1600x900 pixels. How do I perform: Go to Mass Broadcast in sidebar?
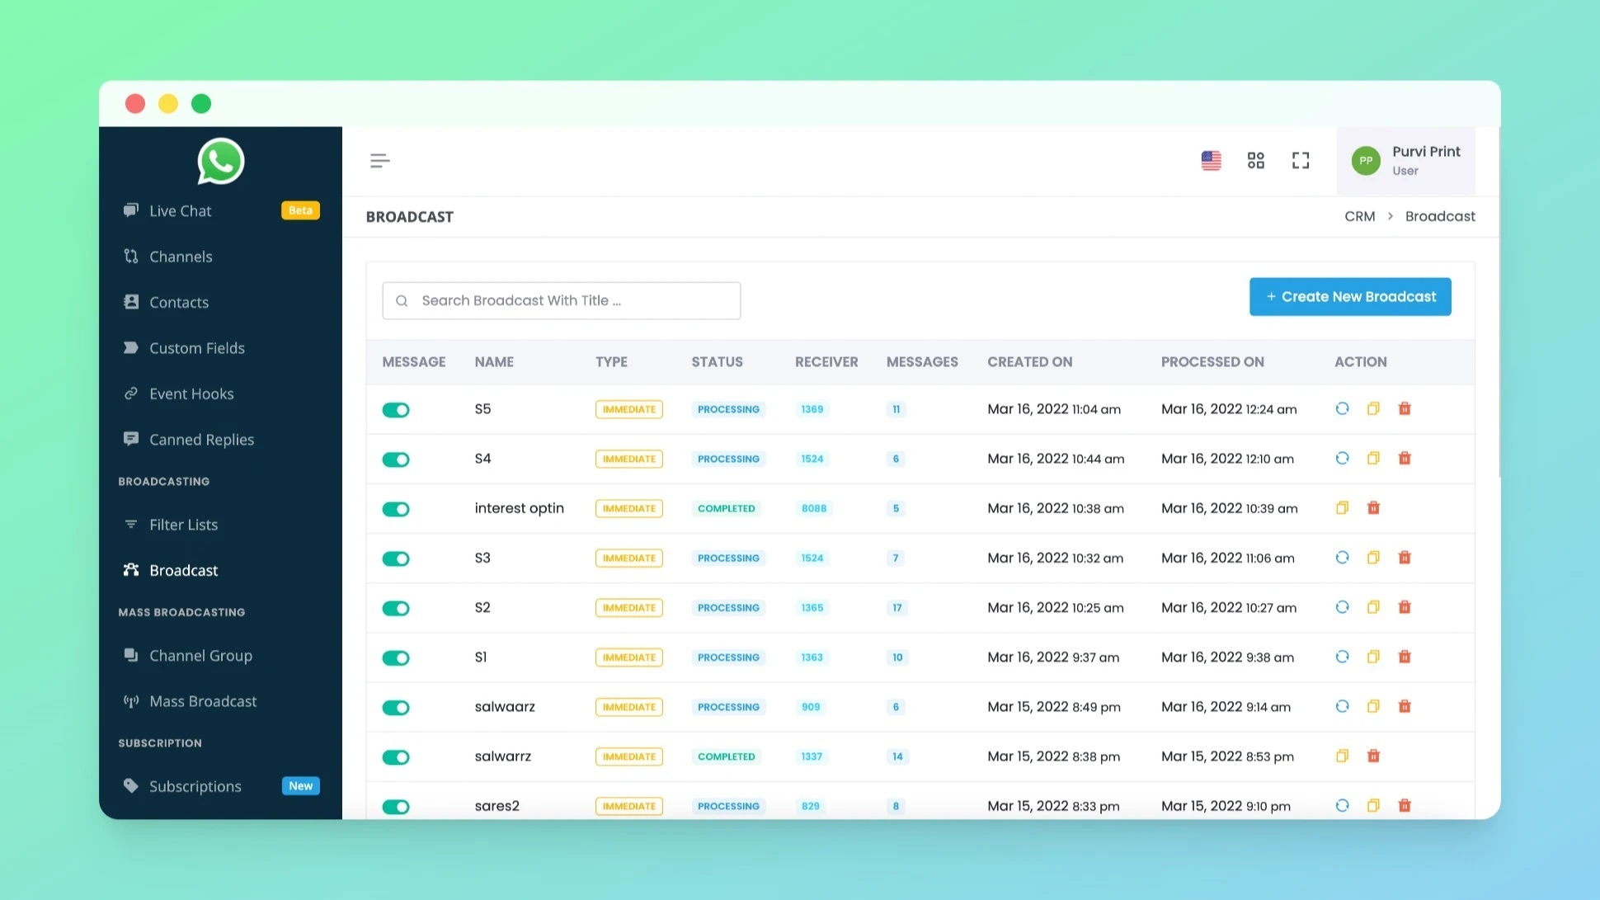coord(203,701)
